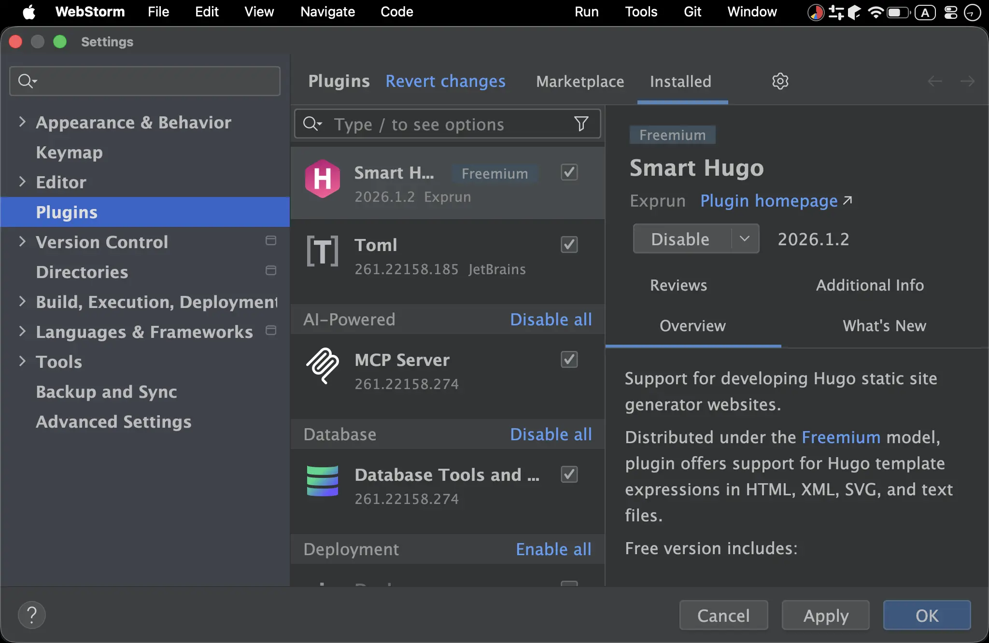Open the What's New tab
This screenshot has height=643, width=989.
[x=885, y=325]
